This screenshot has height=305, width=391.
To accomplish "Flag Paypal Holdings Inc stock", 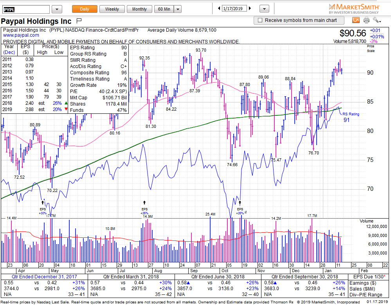I will [79, 20].
